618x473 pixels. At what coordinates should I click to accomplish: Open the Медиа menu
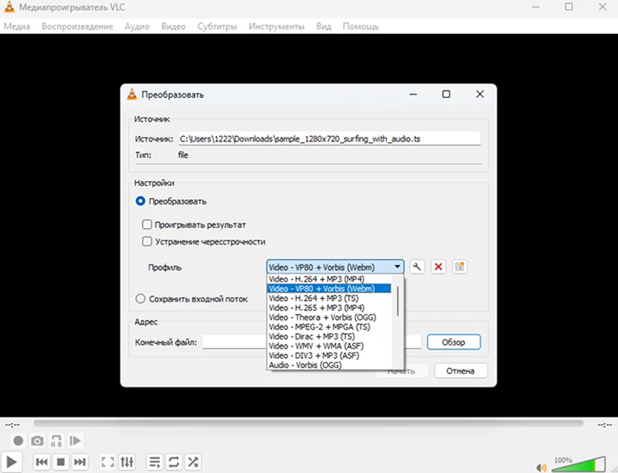[17, 26]
